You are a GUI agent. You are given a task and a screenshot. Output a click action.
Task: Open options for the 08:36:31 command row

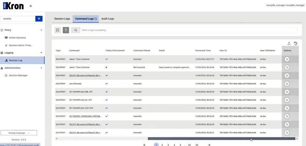(x=287, y=133)
